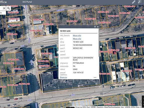Click the search magnifier button
The width and height of the screenshot is (144, 108).
point(8,8)
